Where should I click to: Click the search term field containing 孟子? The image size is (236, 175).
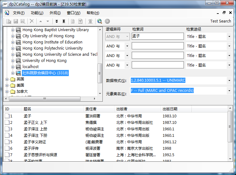[x=157, y=36]
